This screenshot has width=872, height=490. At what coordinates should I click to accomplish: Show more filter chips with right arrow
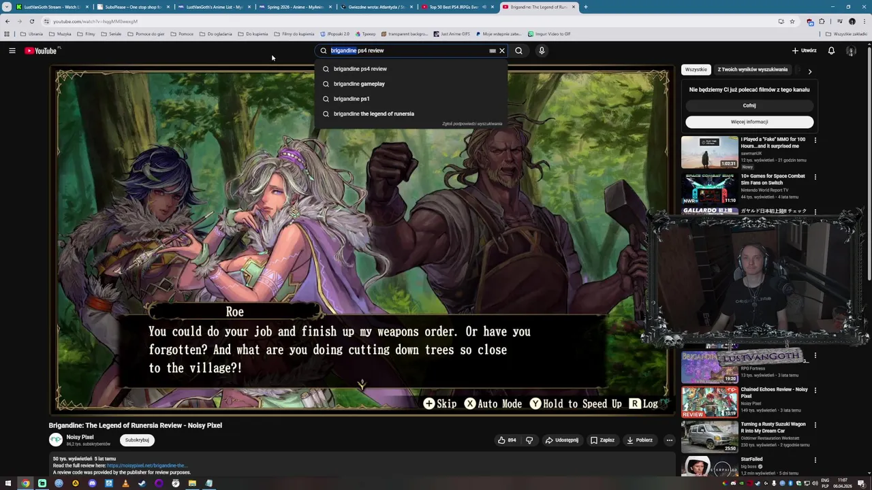(809, 71)
